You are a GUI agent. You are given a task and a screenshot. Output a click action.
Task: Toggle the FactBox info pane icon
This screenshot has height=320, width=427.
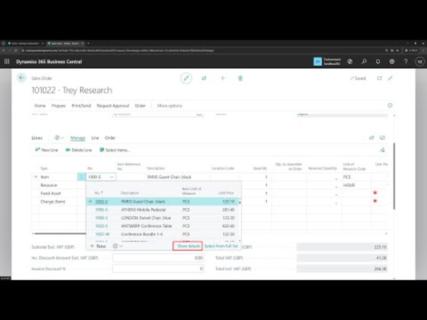(390, 105)
